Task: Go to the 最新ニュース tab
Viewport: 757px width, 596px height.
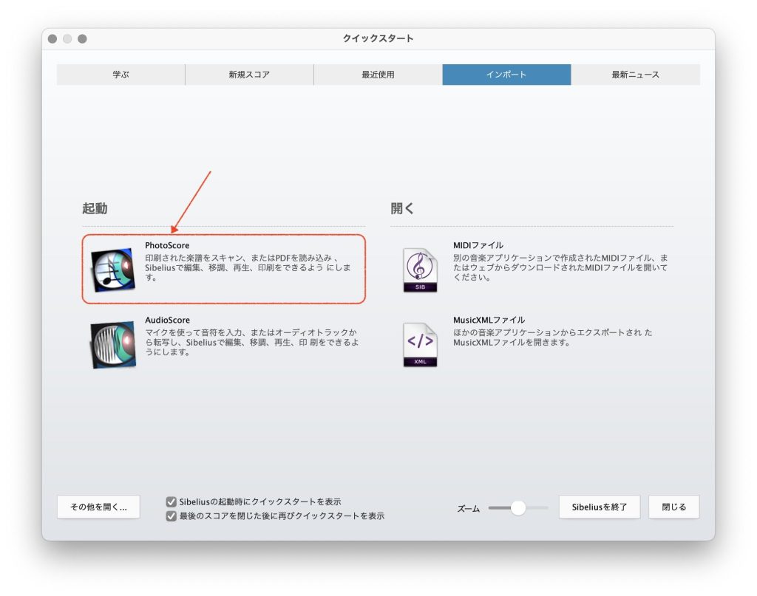Action: coord(635,75)
